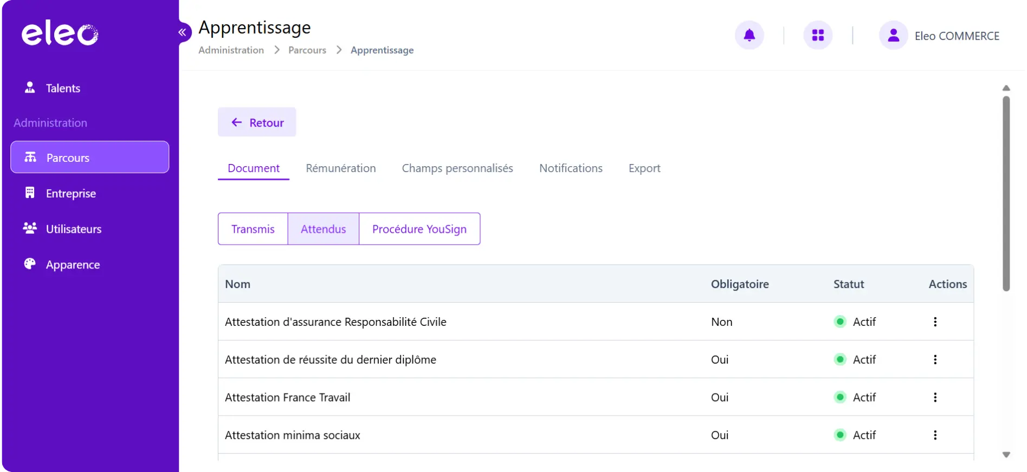Click the Retour left arrow icon
This screenshot has width=1027, height=472.
pos(237,122)
